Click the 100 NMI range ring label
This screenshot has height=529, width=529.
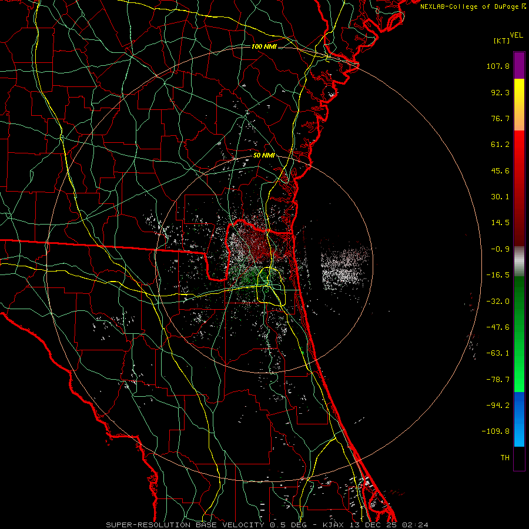pos(264,46)
